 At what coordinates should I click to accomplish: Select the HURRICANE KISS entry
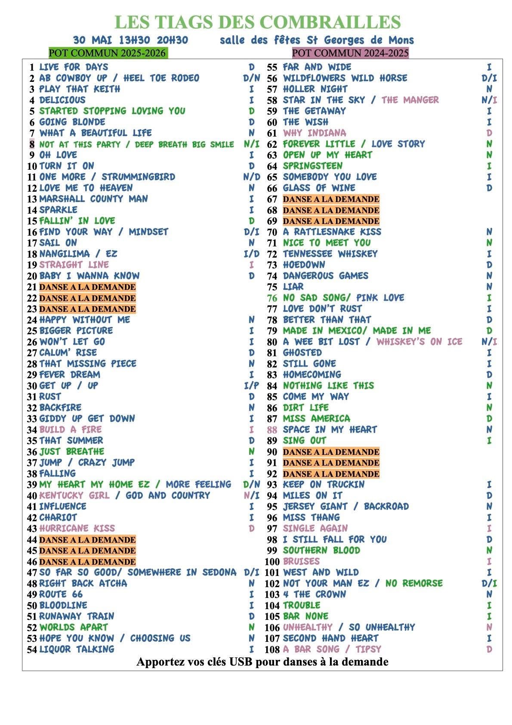tap(77, 529)
